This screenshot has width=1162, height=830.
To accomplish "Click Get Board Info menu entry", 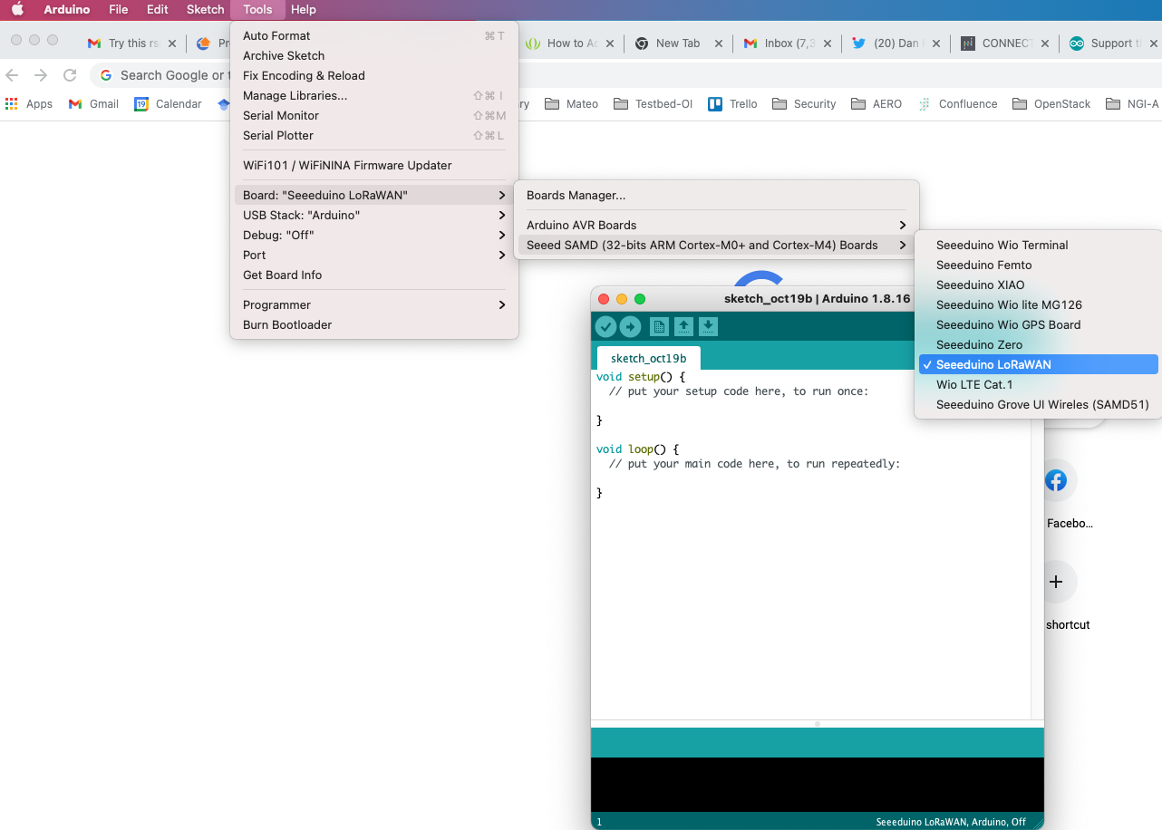I will click(x=282, y=275).
